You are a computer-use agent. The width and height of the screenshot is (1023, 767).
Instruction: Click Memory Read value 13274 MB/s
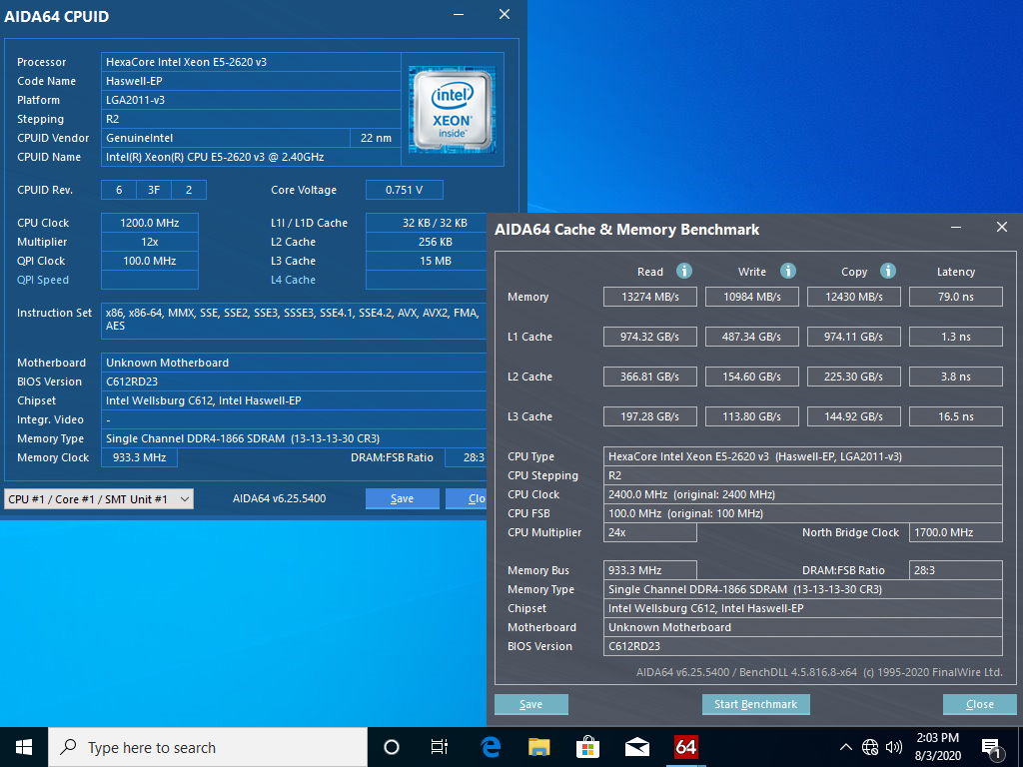649,297
